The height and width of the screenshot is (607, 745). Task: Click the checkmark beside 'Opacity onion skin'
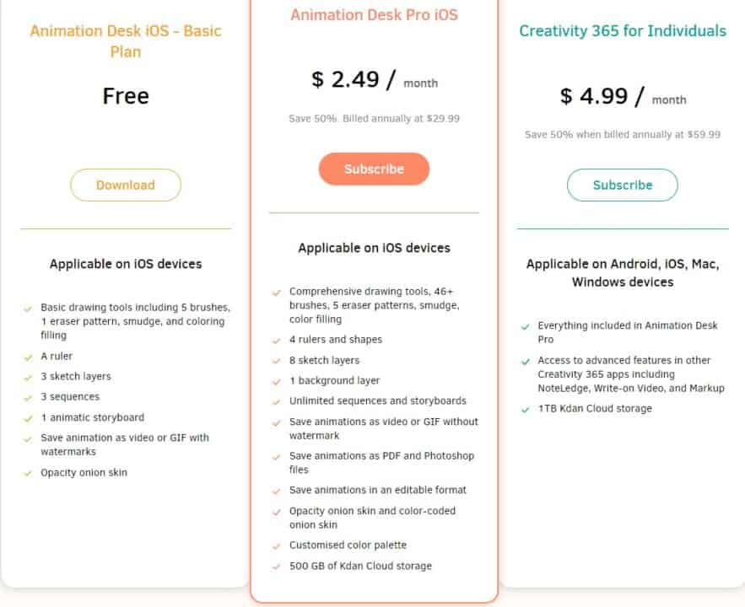pos(29,472)
